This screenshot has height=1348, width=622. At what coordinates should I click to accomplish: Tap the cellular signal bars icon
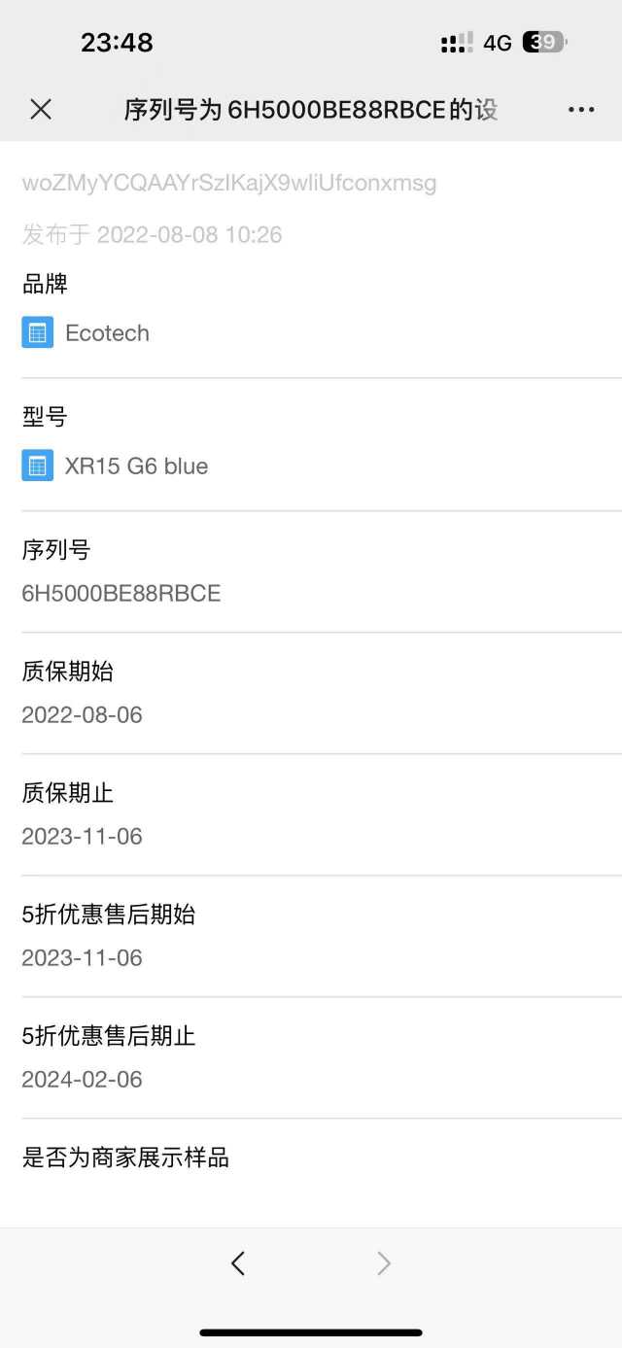(457, 42)
